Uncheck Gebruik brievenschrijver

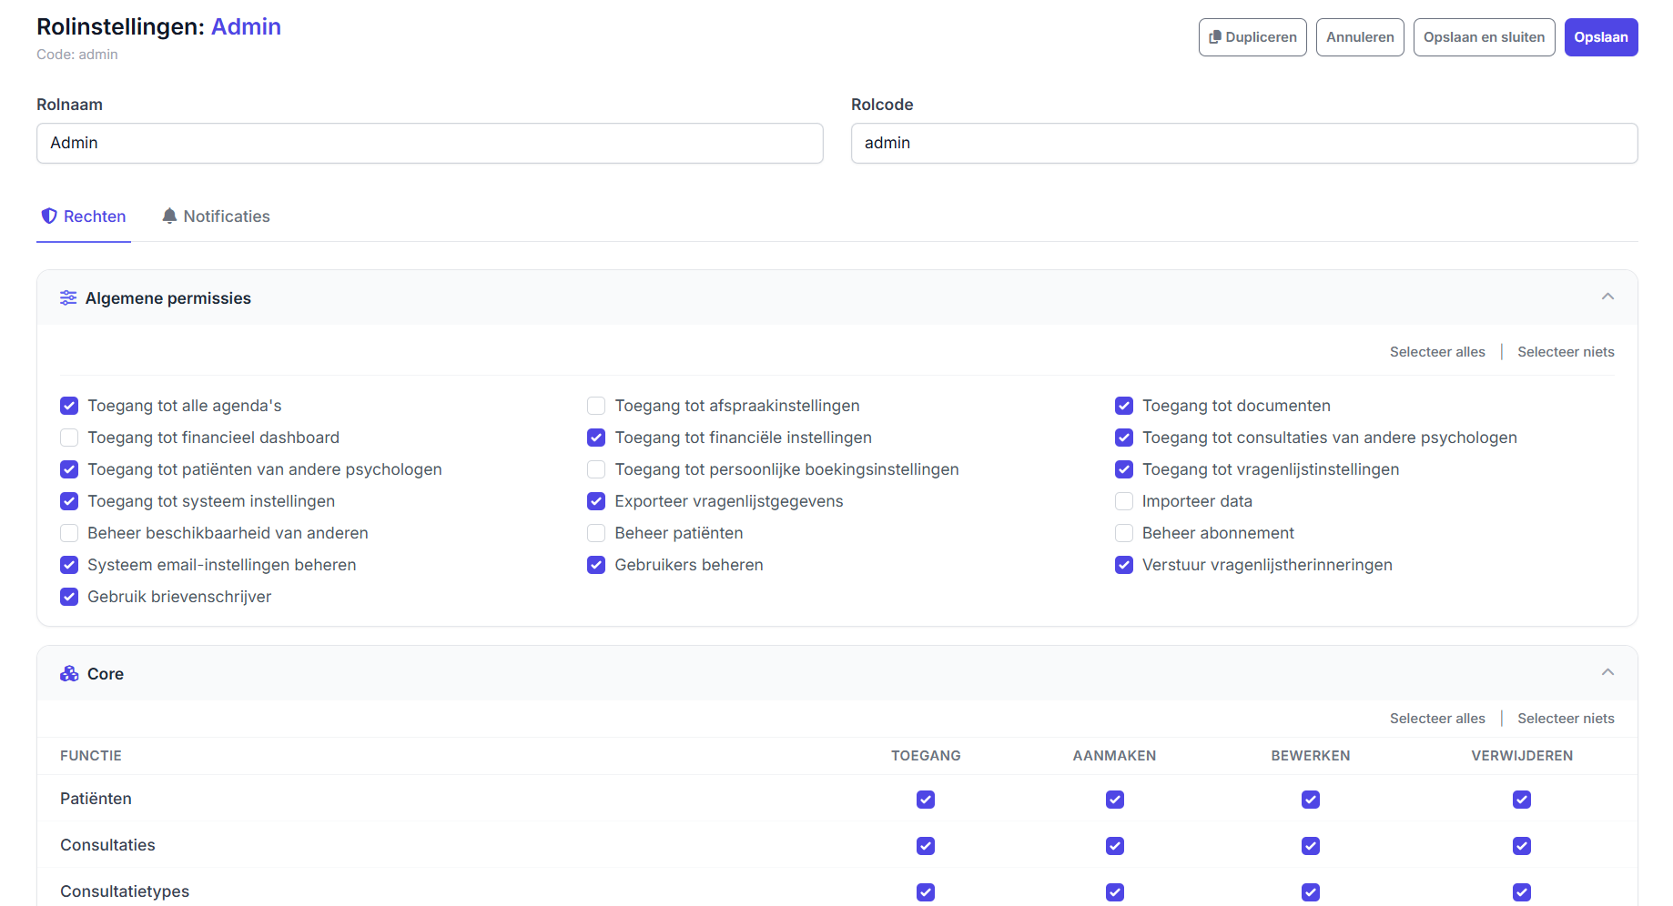69,597
